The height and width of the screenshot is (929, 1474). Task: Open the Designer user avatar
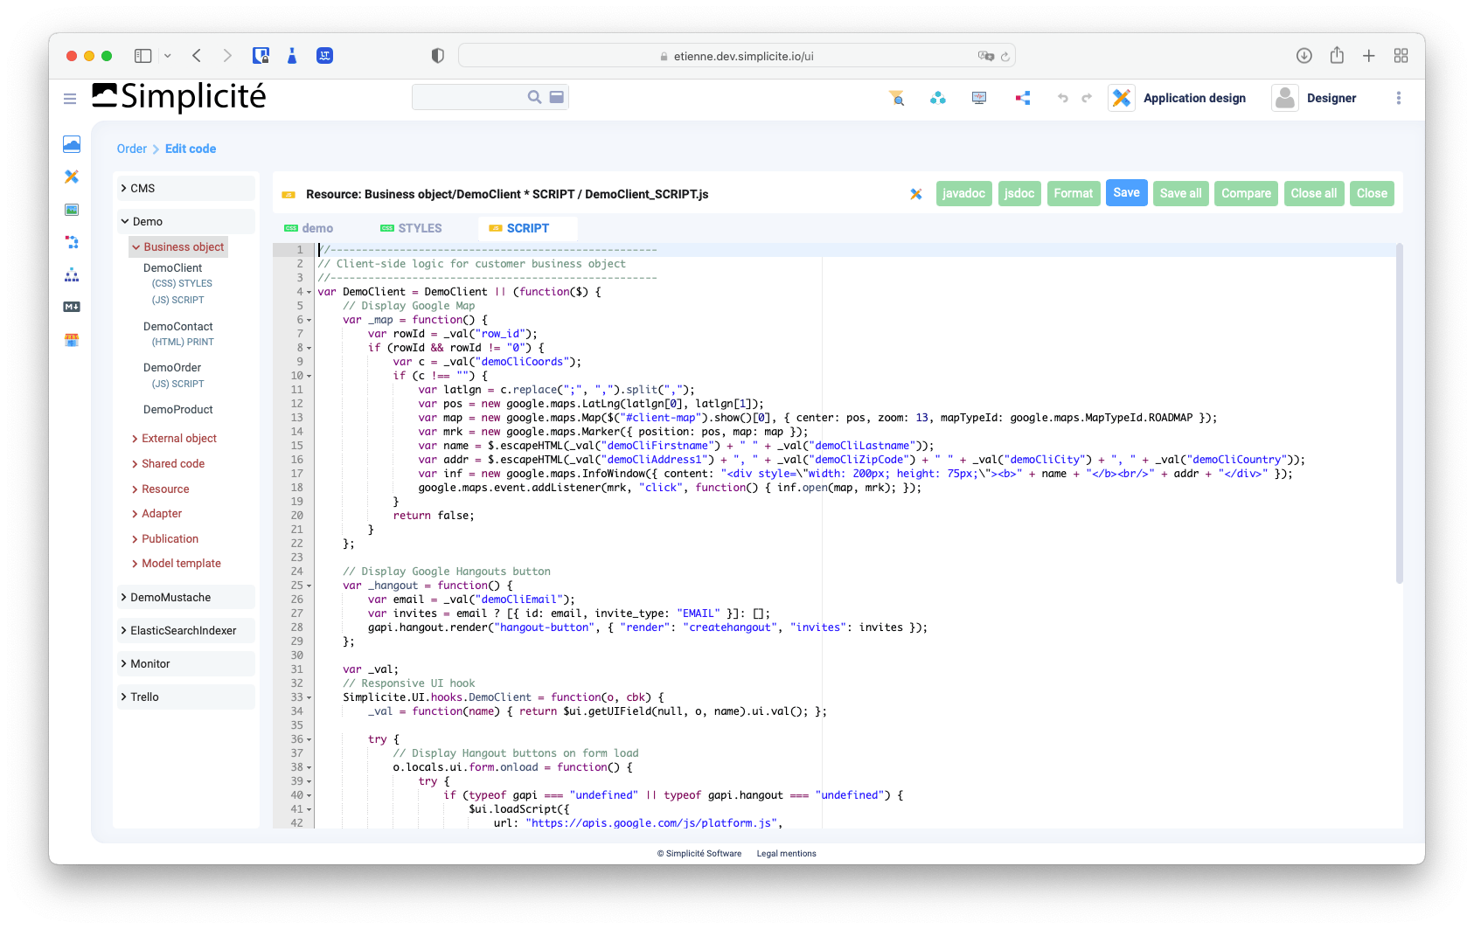1285,98
